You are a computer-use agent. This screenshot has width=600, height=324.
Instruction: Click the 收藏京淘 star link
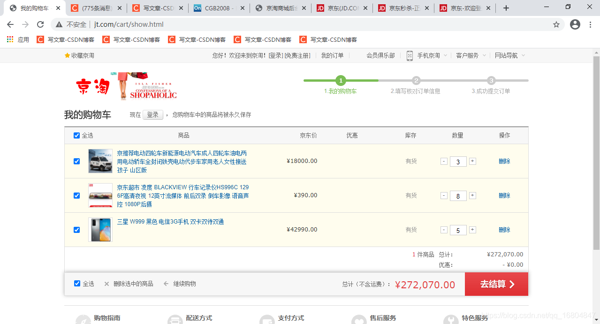[79, 55]
